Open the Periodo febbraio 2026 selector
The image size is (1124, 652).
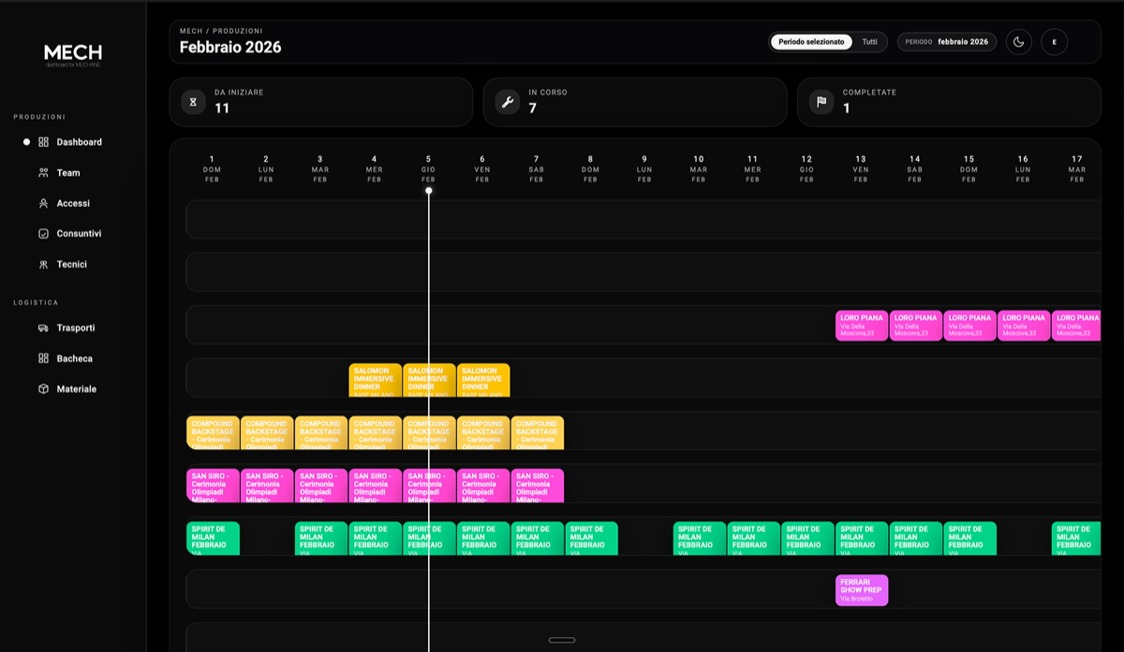[946, 42]
